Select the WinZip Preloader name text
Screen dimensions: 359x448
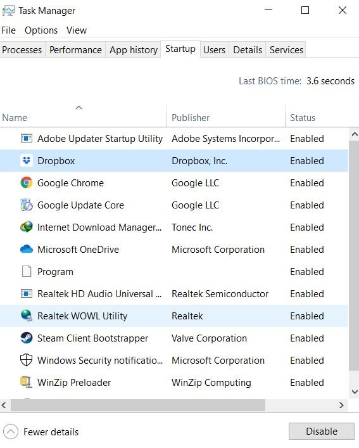74,383
